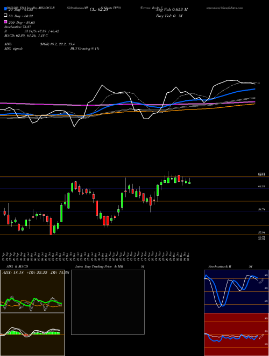Select the '50 Day = 60.22' legend label
This screenshot has width=269, height=356.
click(20, 16)
